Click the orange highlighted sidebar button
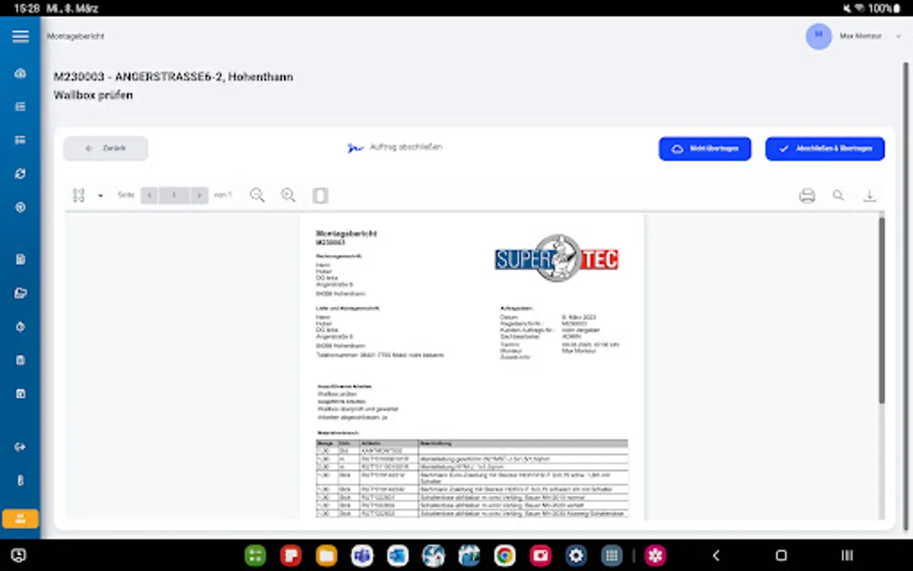 pyautogui.click(x=20, y=519)
